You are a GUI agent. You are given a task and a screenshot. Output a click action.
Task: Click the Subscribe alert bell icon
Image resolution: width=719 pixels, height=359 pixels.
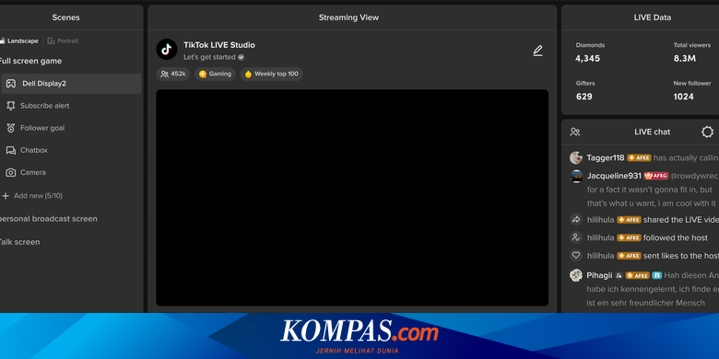10,106
